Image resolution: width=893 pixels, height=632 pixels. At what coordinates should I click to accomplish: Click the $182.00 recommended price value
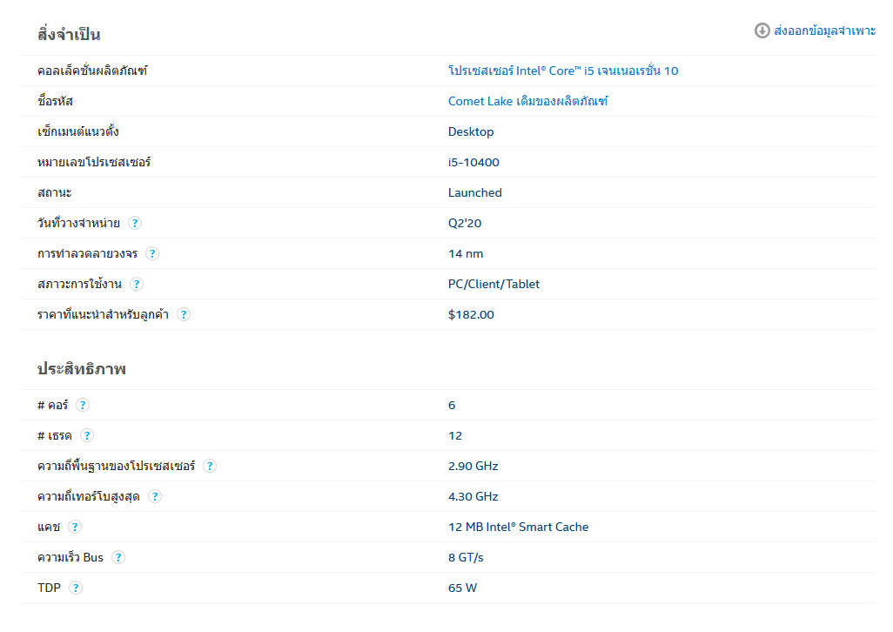coord(471,314)
